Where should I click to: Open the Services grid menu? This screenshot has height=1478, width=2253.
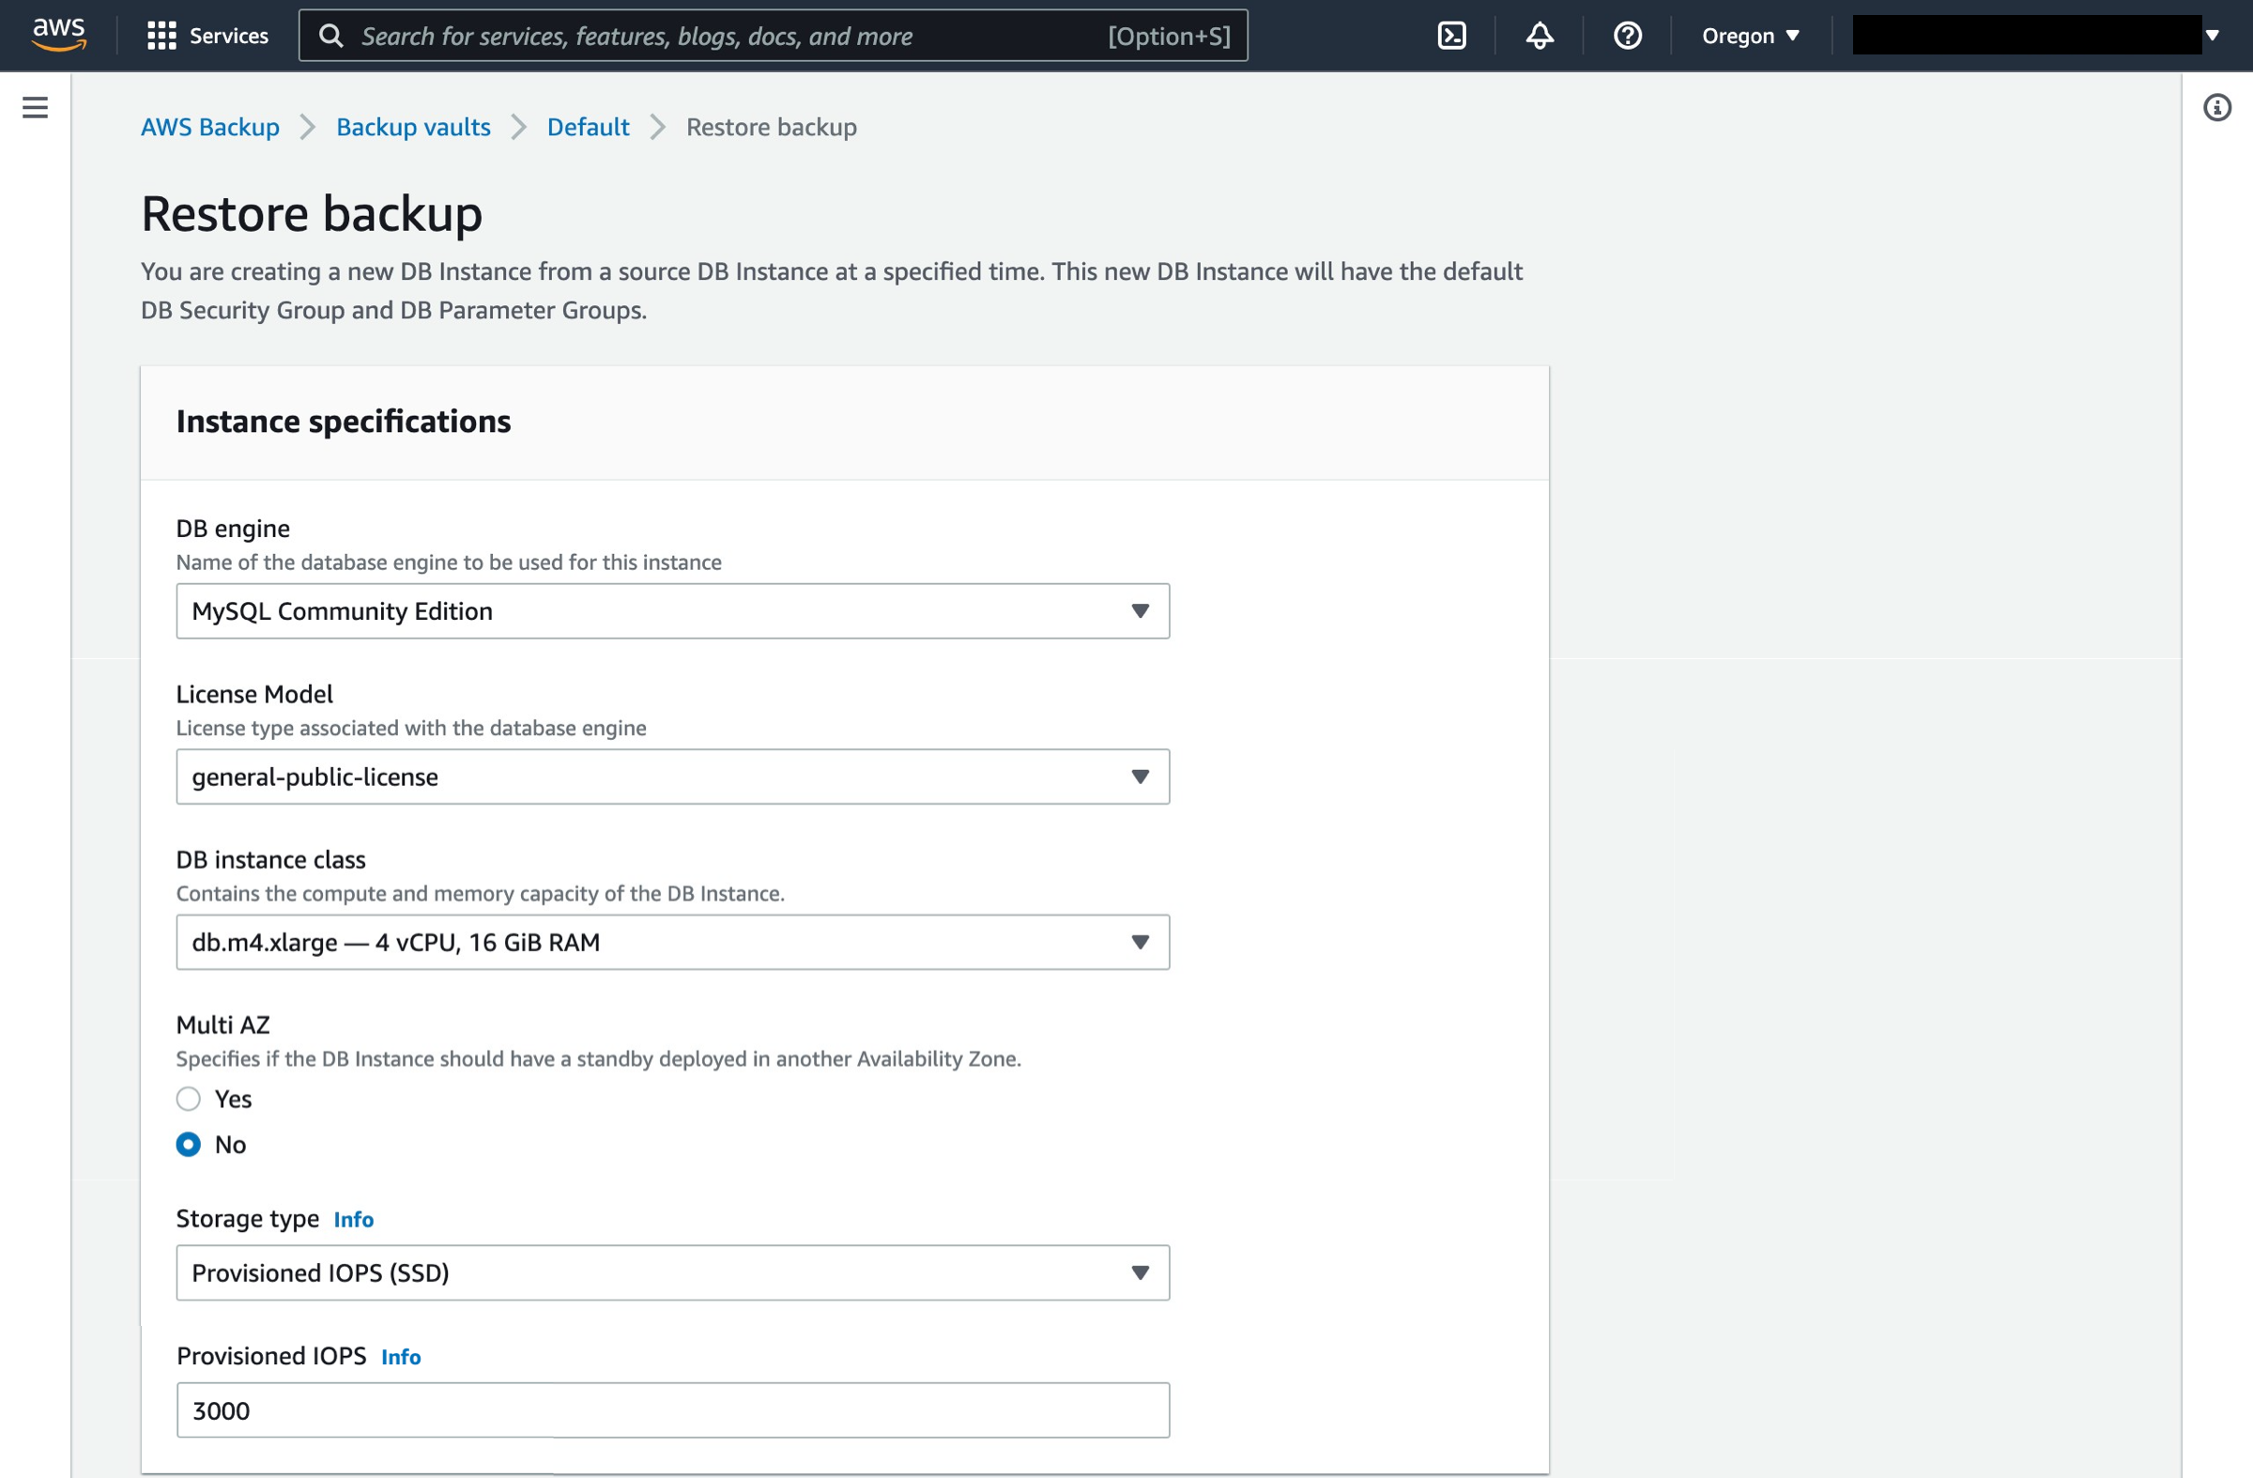(x=161, y=36)
